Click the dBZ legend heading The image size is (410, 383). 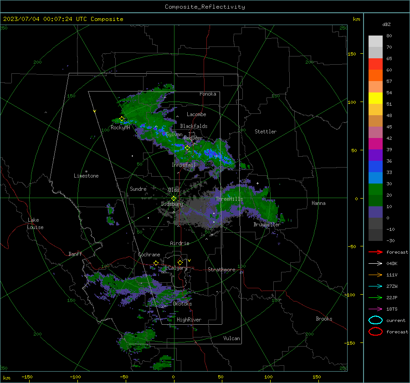point(386,24)
